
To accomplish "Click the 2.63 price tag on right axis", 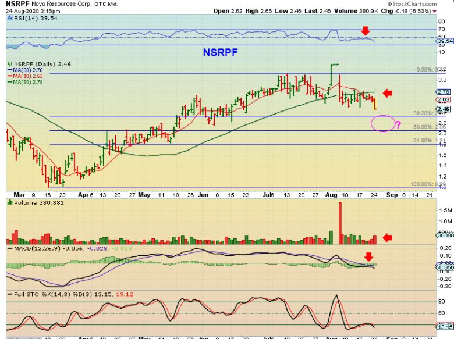I will [444, 100].
